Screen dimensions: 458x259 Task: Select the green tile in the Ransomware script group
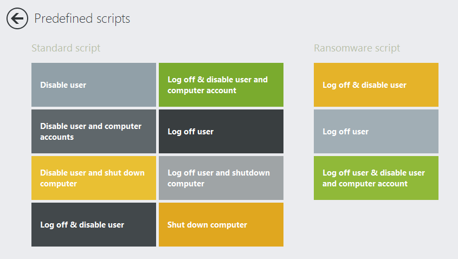[376, 178]
